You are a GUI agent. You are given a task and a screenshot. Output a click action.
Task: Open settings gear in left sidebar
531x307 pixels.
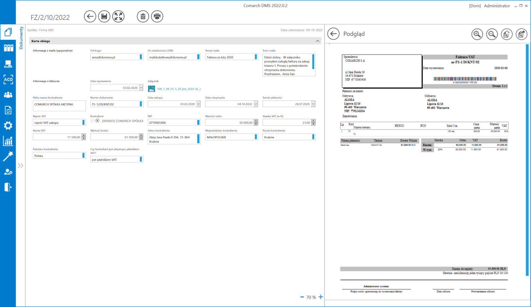[x=8, y=125]
